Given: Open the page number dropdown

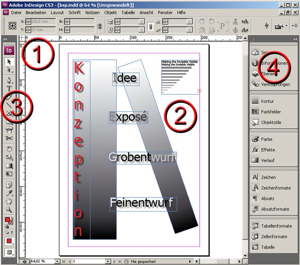Looking at the screenshot, I should (108, 261).
